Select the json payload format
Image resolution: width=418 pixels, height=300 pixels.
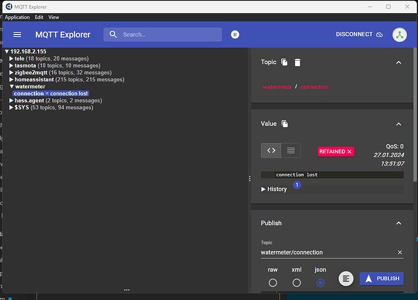point(320,282)
